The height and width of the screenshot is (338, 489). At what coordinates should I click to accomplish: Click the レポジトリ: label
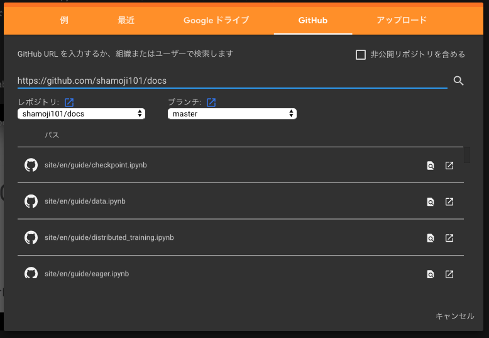pyautogui.click(x=38, y=102)
